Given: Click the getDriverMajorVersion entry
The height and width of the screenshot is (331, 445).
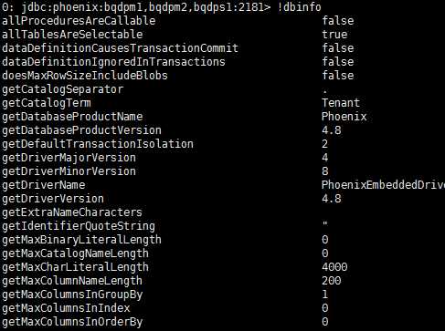Looking at the screenshot, I should pyautogui.click(x=69, y=158).
